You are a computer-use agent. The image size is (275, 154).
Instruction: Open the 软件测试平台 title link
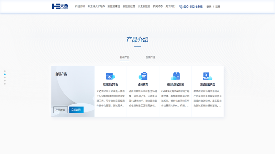[x=110, y=84]
